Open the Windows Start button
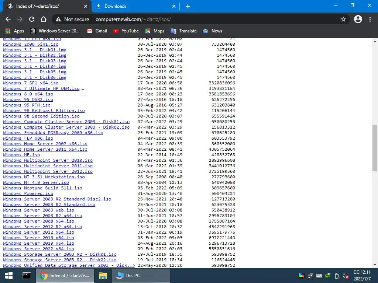This screenshot has width=378, height=283. click(9, 276)
